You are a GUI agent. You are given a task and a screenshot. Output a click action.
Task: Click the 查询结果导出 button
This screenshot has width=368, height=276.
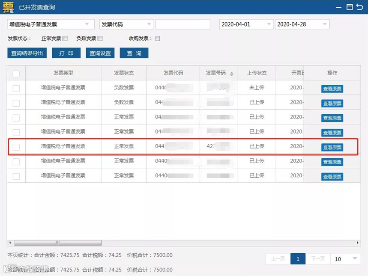[x=27, y=53]
